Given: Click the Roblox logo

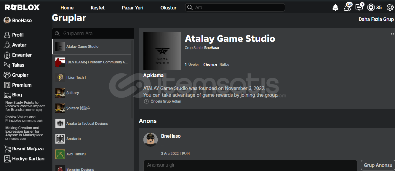Looking at the screenshot, I should pos(22,8).
